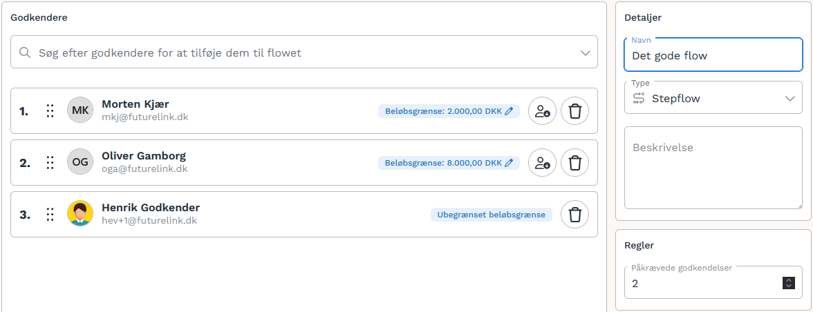Expand the approver search dropdown chevron
This screenshot has height=312, width=813.
[586, 52]
